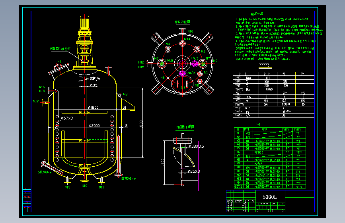Screen dimensions: 345x223
Task: Click "N9" label on vessel right shoulder
Action: (125, 94)
